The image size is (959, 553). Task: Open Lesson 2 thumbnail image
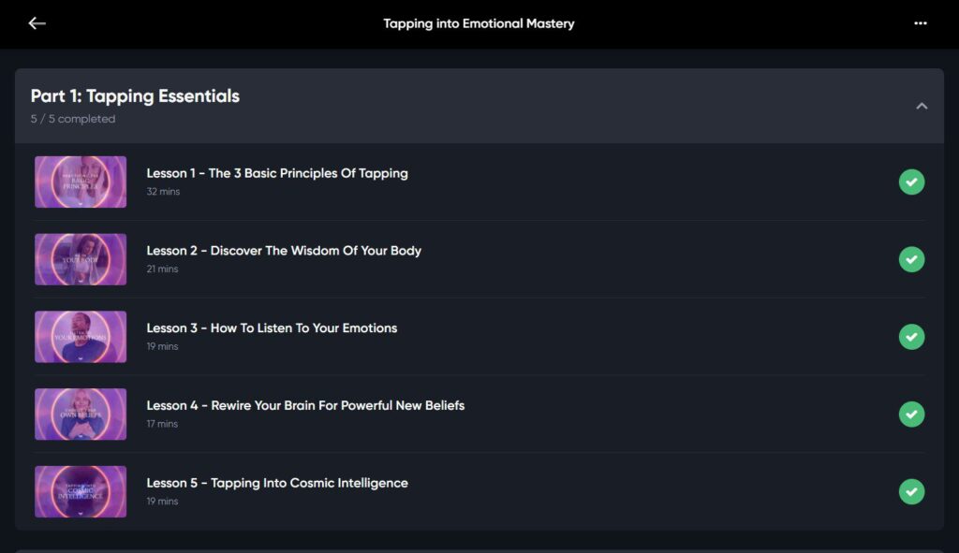[x=81, y=259]
